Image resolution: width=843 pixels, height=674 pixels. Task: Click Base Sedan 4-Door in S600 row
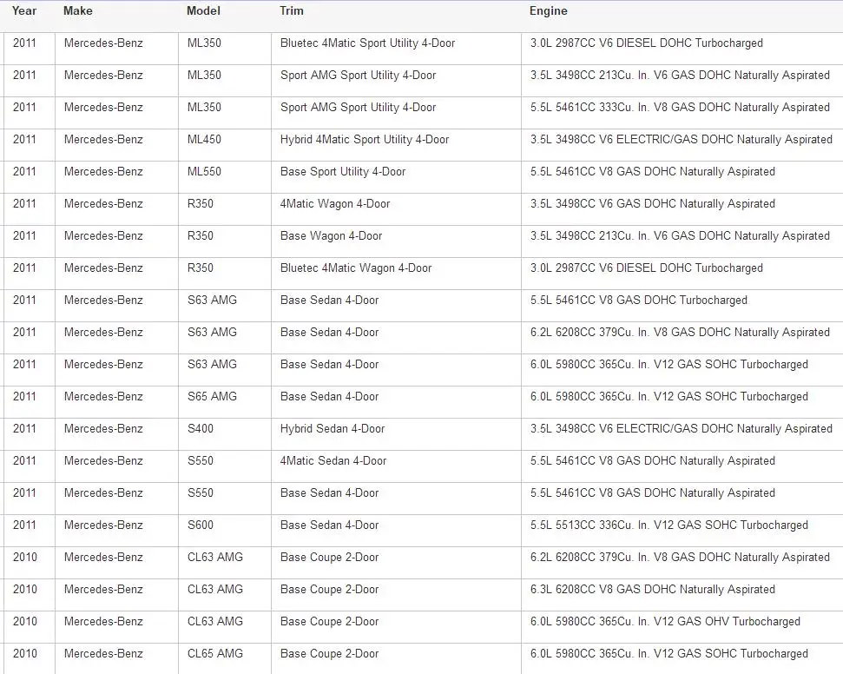coord(329,525)
